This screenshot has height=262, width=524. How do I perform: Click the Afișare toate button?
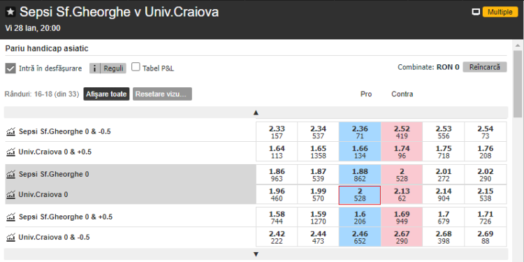pyautogui.click(x=106, y=94)
